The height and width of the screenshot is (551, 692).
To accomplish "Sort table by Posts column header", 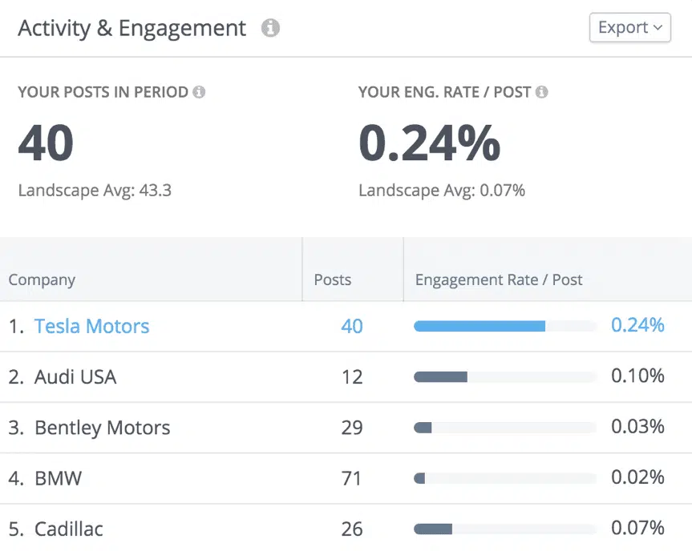I will (x=332, y=280).
